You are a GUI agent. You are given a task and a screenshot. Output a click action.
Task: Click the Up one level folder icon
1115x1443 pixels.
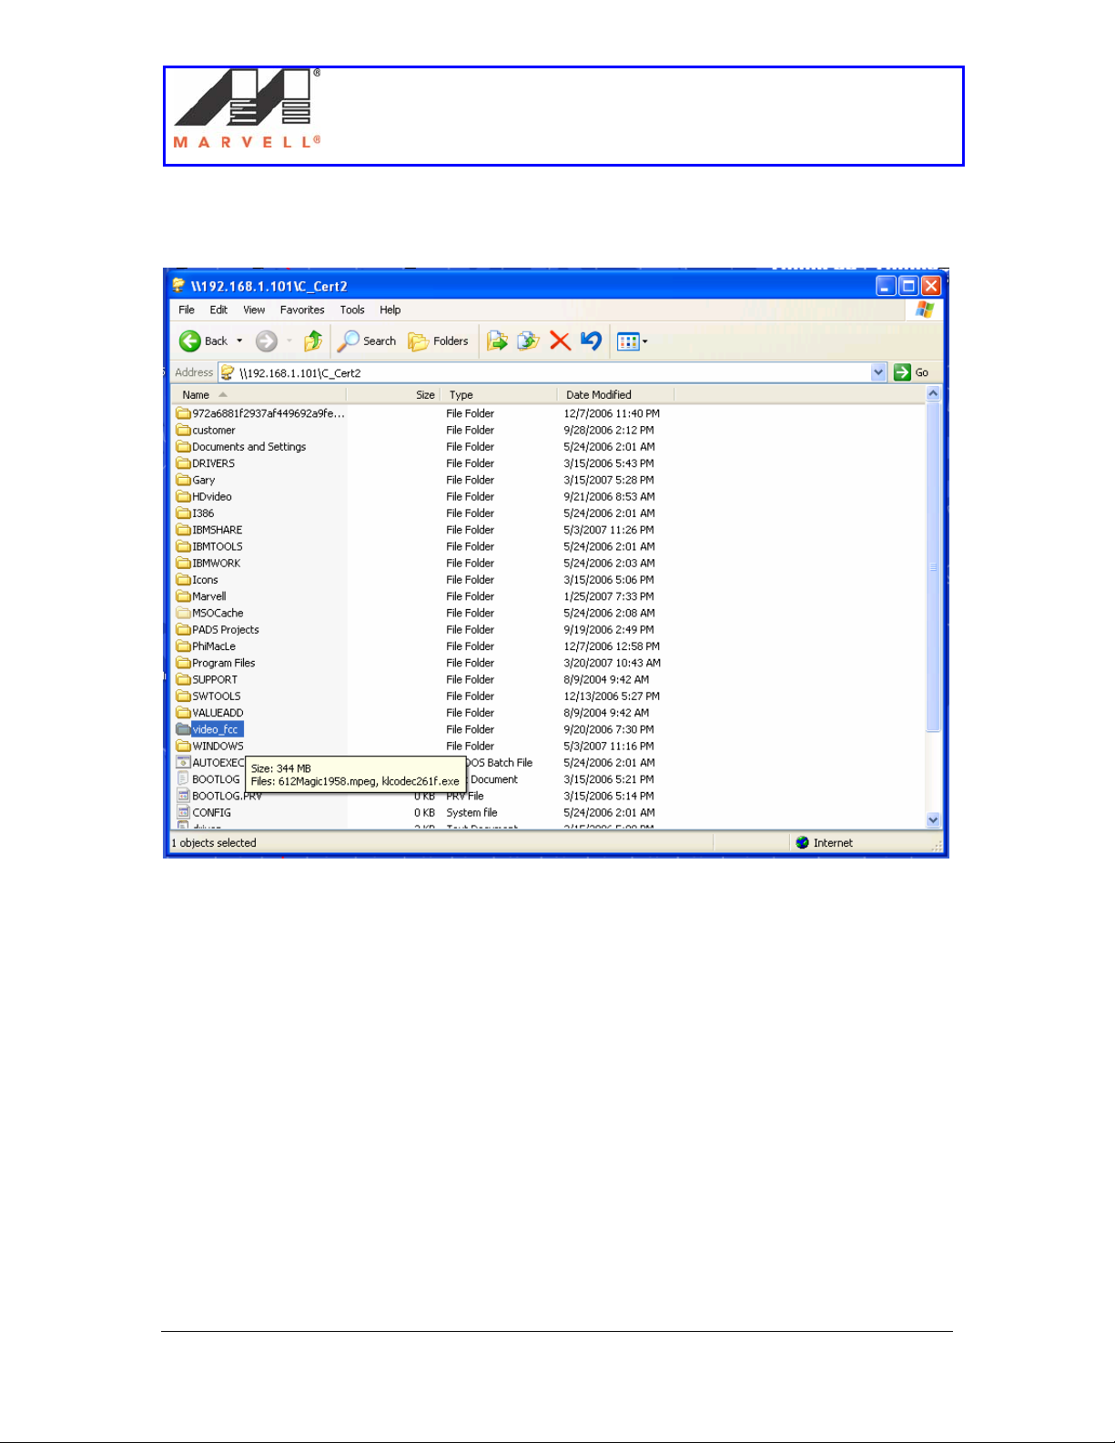pyautogui.click(x=312, y=341)
